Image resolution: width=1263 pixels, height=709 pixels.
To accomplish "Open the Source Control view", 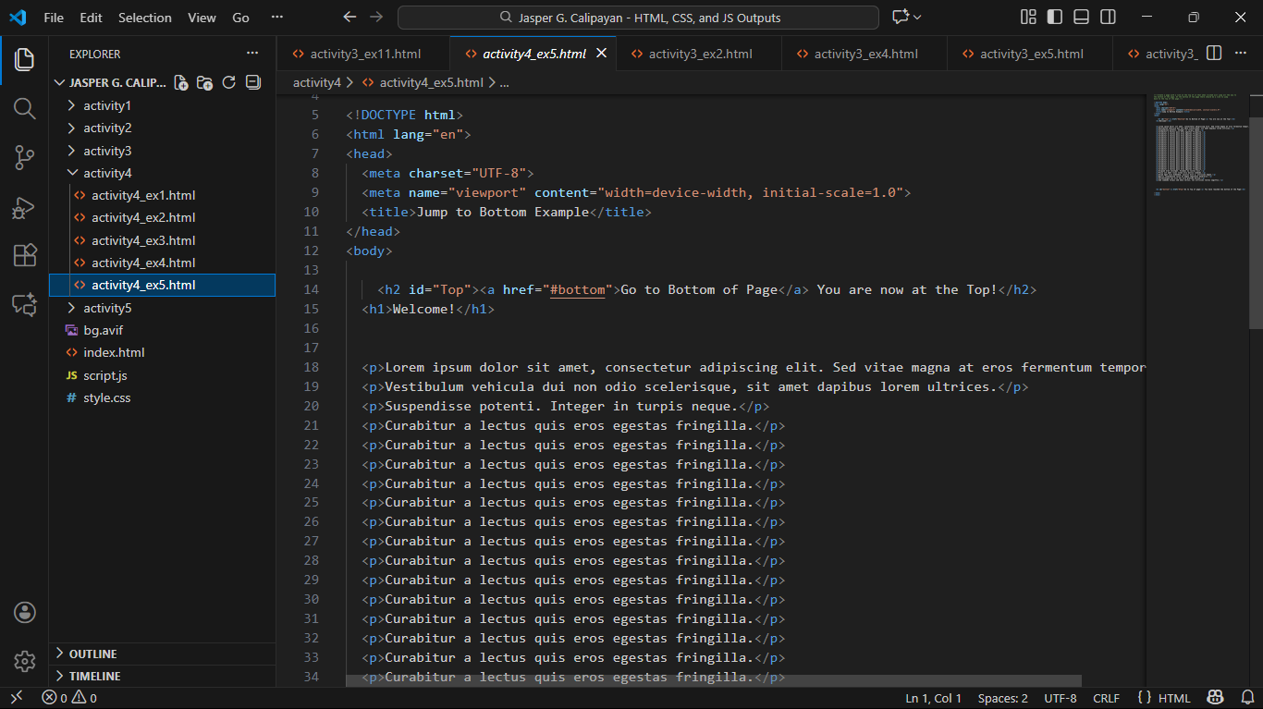I will 25,158.
